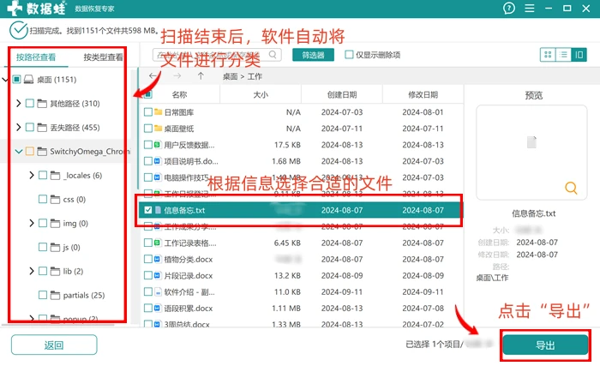The height and width of the screenshot is (366, 600).
Task: Open the help question mark icon
Action: point(508,8)
